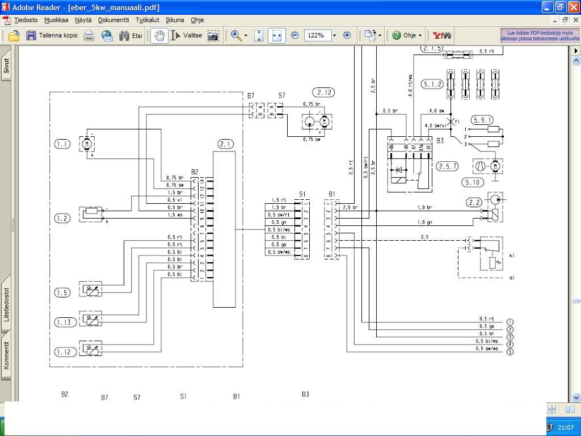This screenshot has width=581, height=436.
Task: Open the zoom percentage dropdown arrow
Action: (334, 35)
